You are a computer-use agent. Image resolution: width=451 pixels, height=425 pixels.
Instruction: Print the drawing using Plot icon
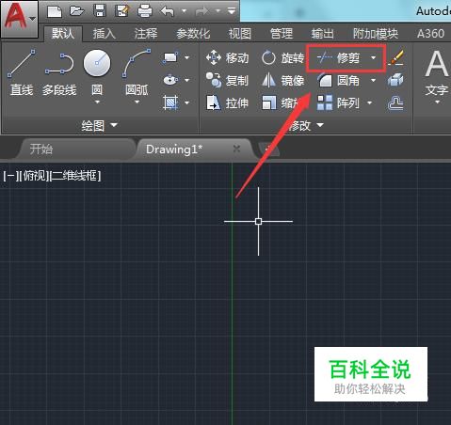(x=145, y=11)
